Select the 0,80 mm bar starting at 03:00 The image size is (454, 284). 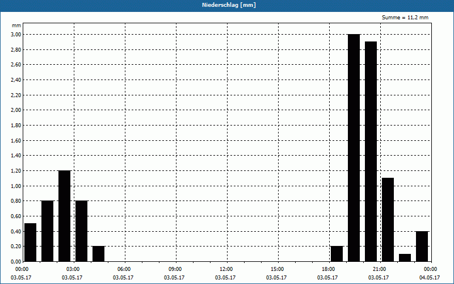(81, 231)
